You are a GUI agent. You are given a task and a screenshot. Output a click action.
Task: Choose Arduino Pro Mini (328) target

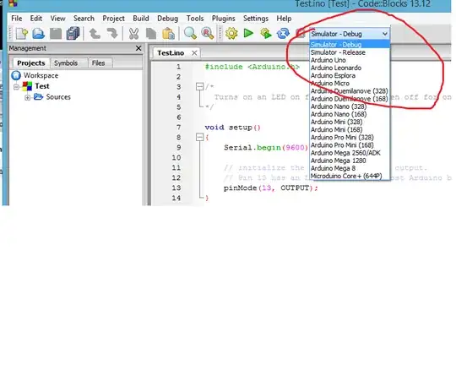pos(350,137)
